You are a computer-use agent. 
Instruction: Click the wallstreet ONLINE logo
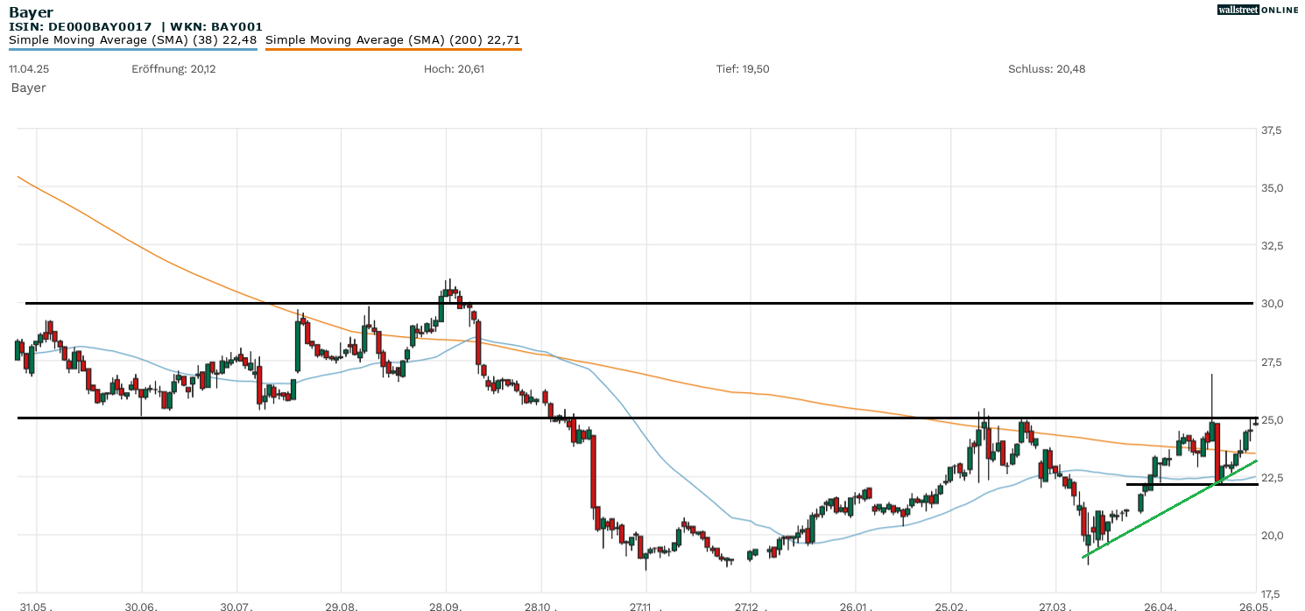[x=1258, y=10]
